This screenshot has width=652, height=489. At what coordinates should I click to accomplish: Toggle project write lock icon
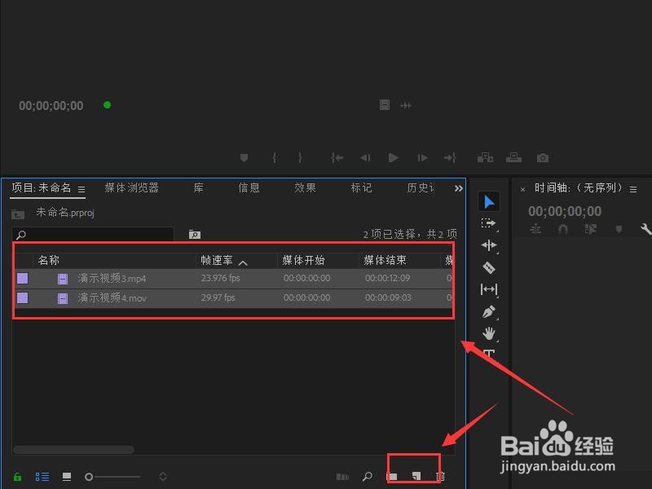coord(17,477)
